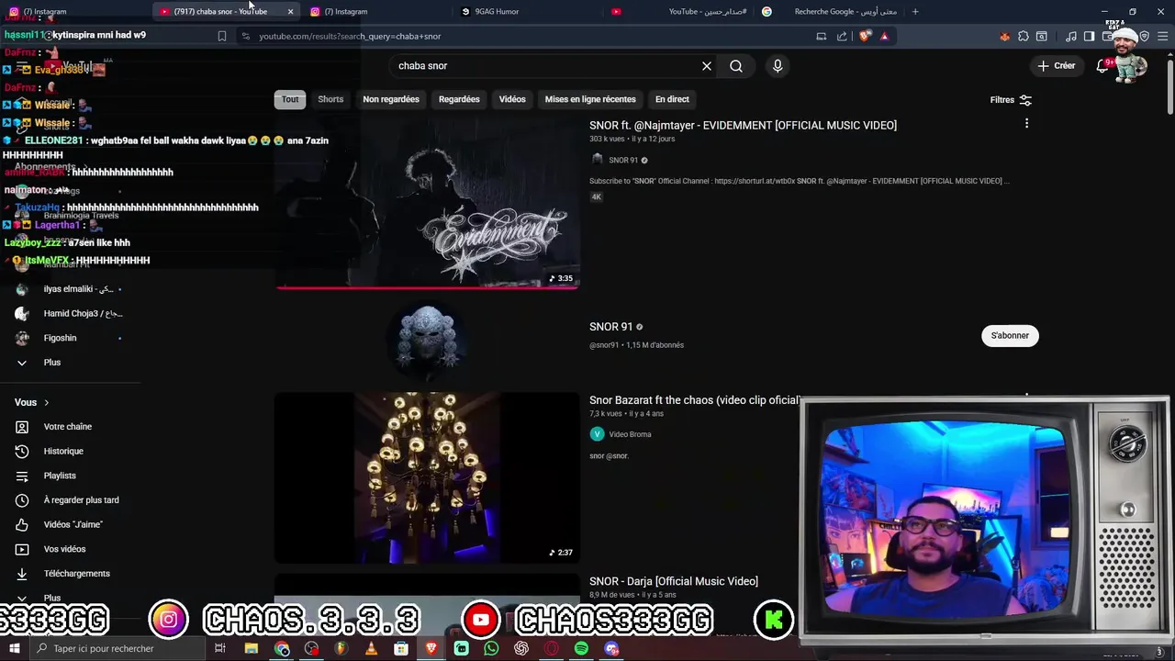Launch Spotify from the taskbar
This screenshot has height=661, width=1175.
point(581,648)
